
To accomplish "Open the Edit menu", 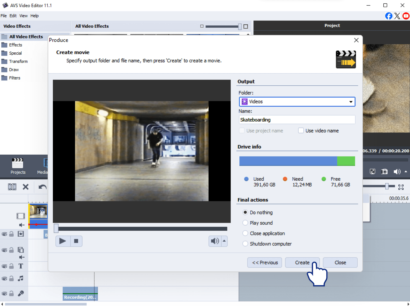I will click(x=13, y=16).
